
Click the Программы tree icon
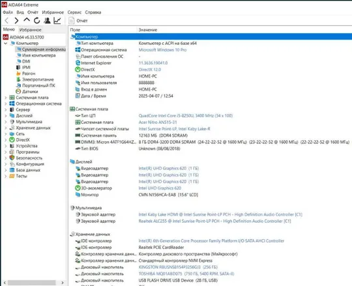pyautogui.click(x=12, y=152)
